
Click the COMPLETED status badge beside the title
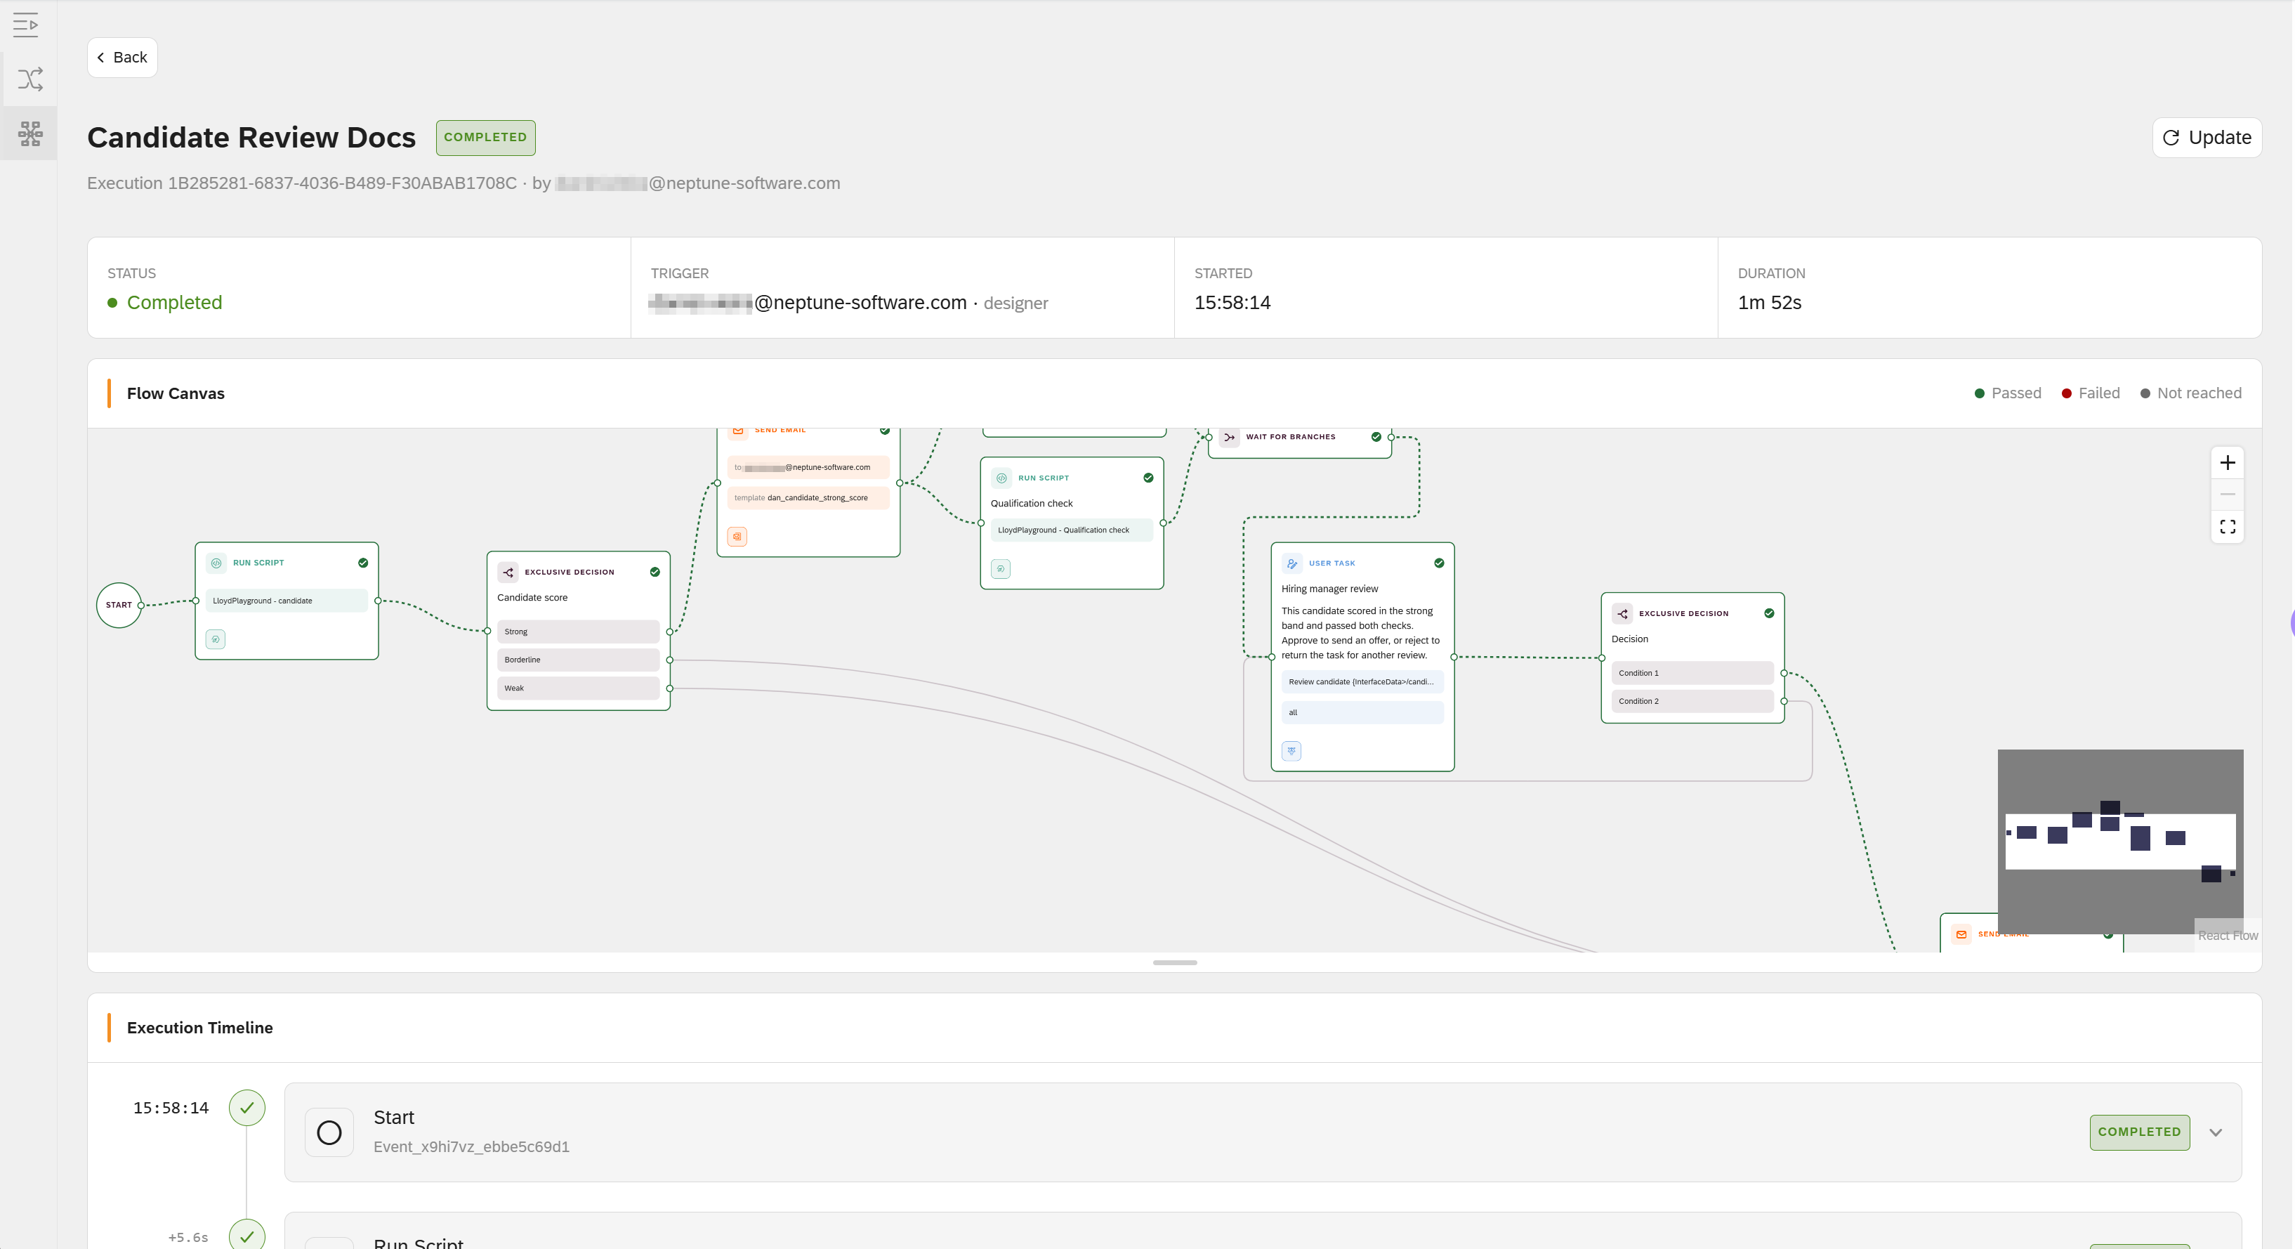point(485,137)
